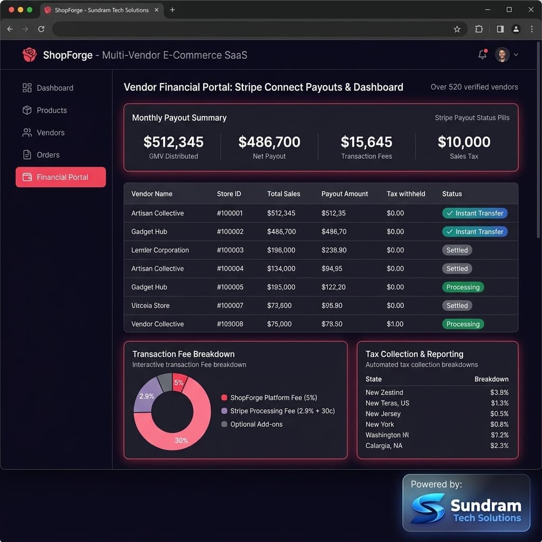Click the ShopForge rose logo
Viewport: 542px width, 542px height.
click(30, 55)
